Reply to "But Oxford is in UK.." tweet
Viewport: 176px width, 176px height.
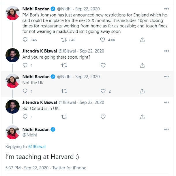tap(25, 117)
